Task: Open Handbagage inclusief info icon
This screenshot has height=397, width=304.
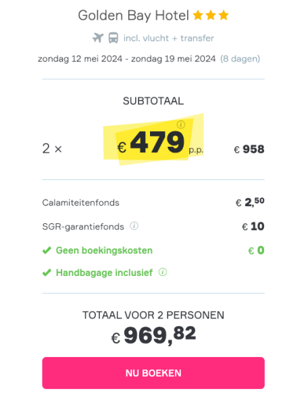Action: pos(163,272)
